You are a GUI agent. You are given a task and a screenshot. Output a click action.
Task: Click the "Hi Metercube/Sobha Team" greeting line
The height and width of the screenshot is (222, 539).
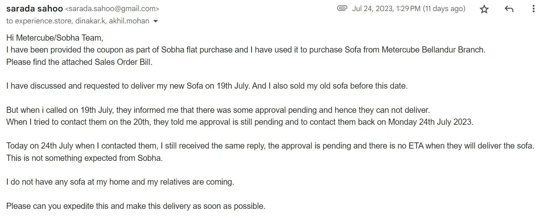[x=54, y=38]
